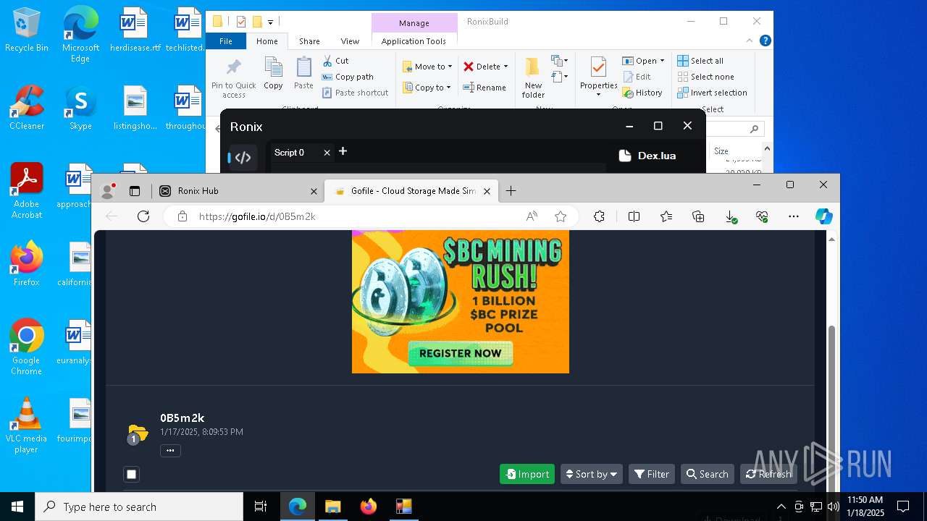Image resolution: width=927 pixels, height=521 pixels.
Task: Click Invert selection in Explorer
Action: click(712, 93)
